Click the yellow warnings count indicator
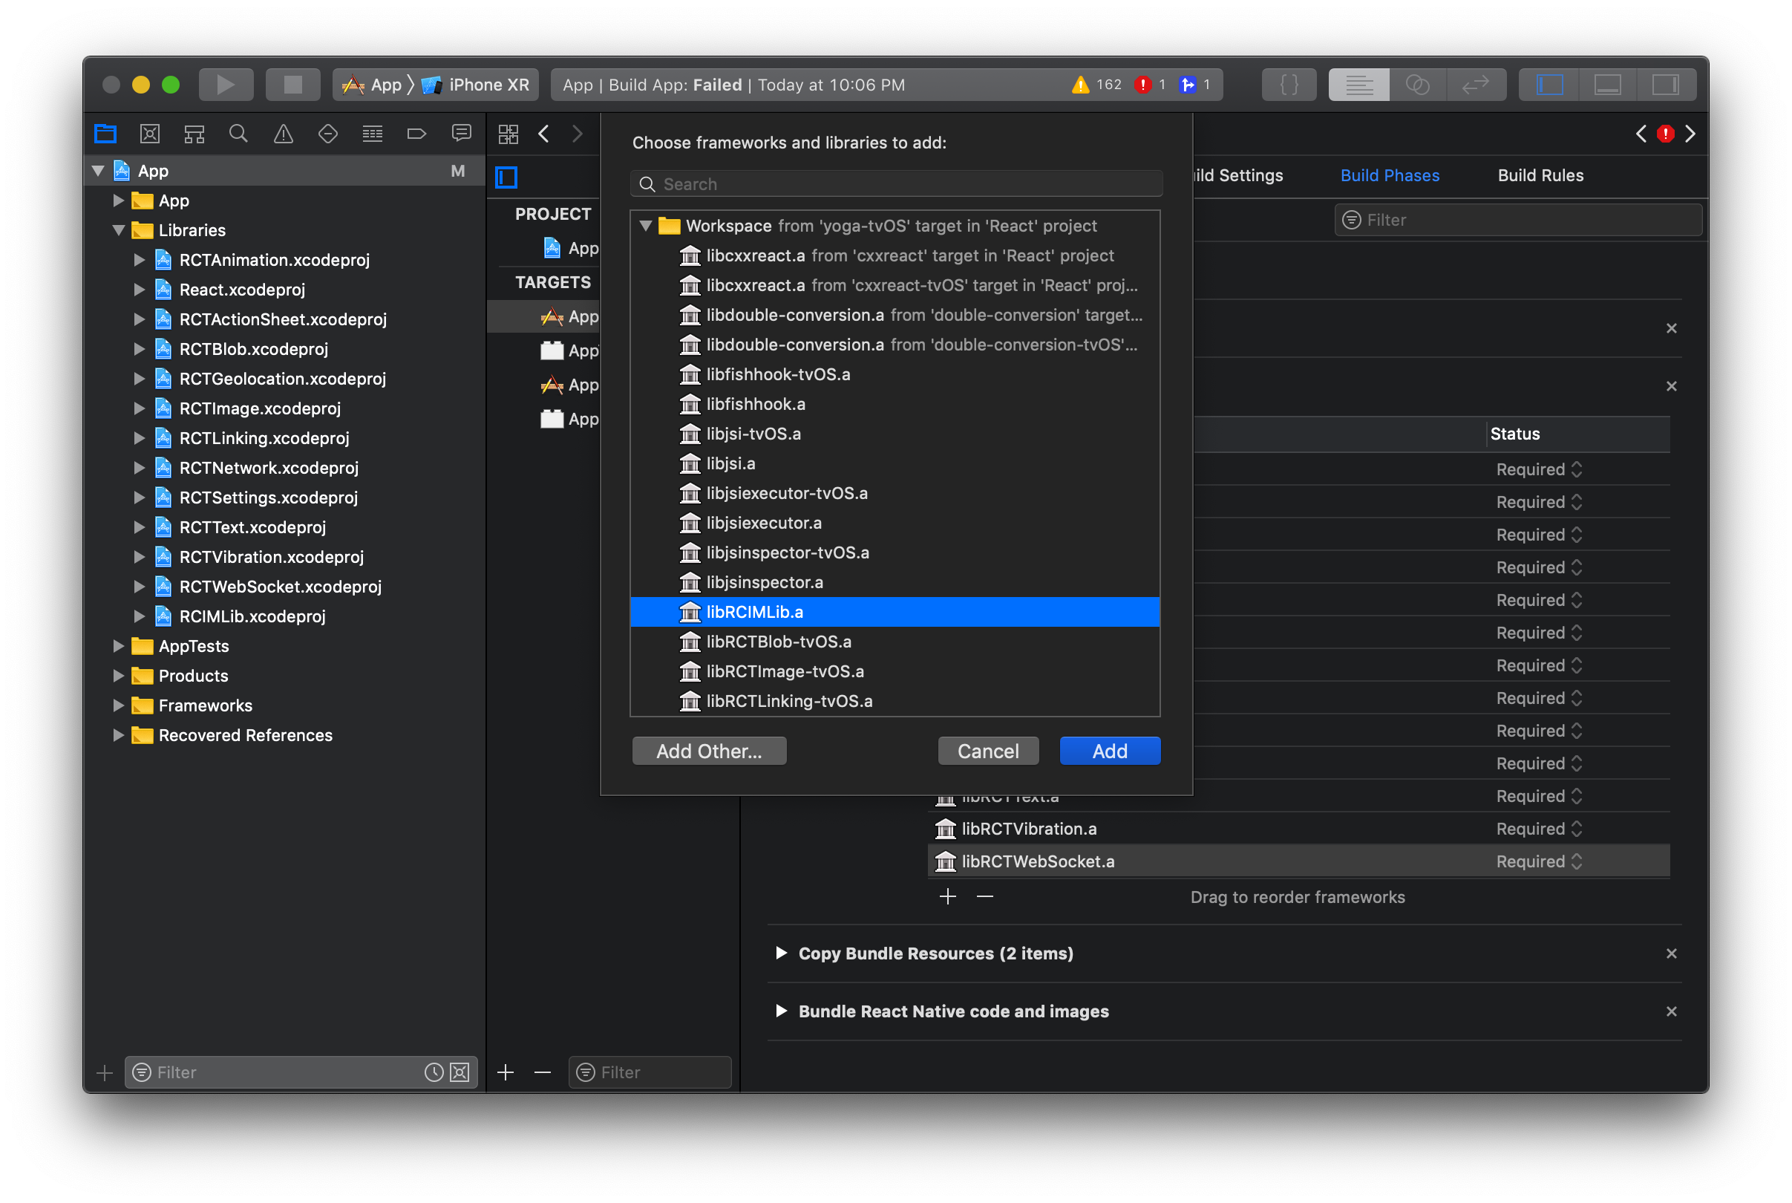 [1096, 85]
